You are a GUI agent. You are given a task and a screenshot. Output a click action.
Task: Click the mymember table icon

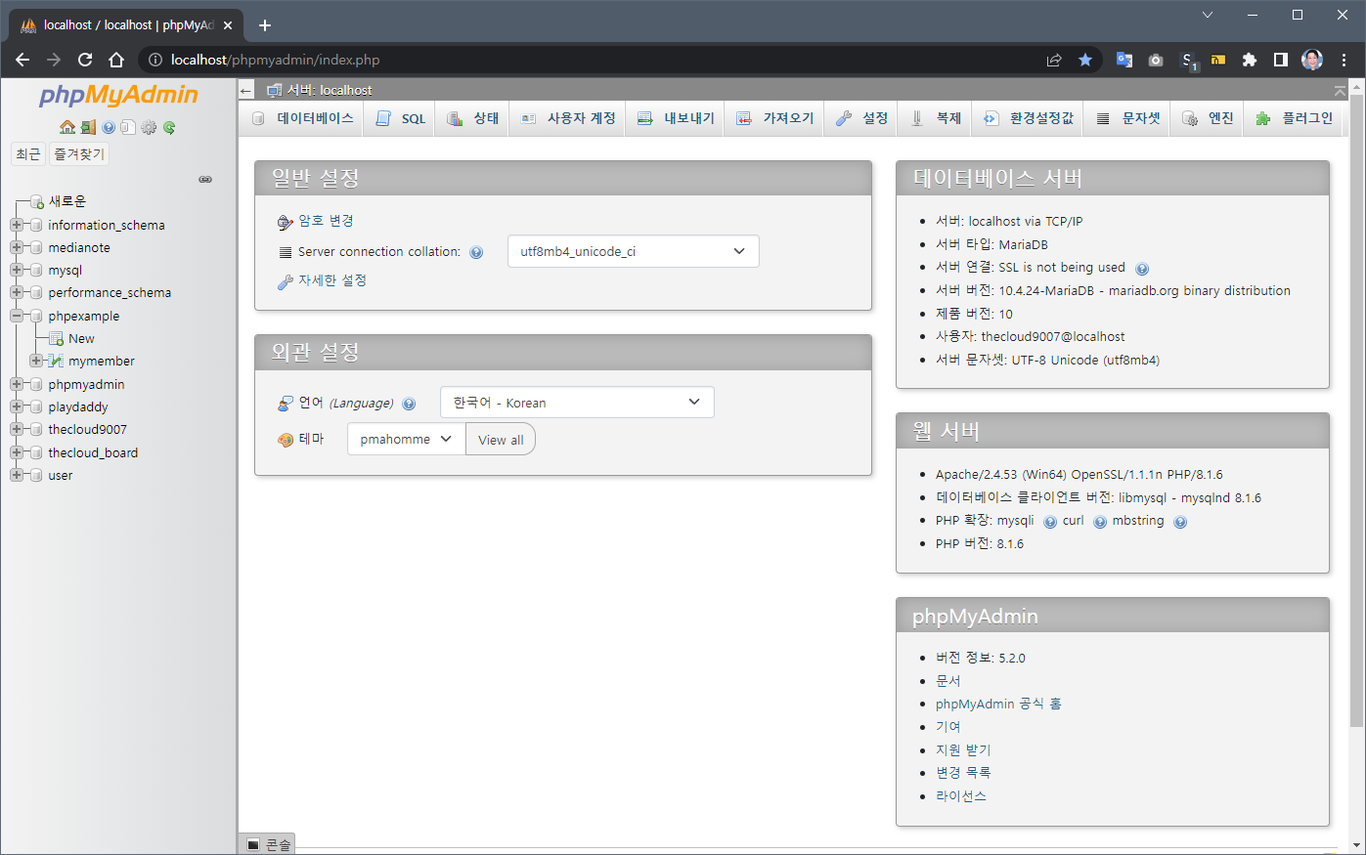[56, 362]
